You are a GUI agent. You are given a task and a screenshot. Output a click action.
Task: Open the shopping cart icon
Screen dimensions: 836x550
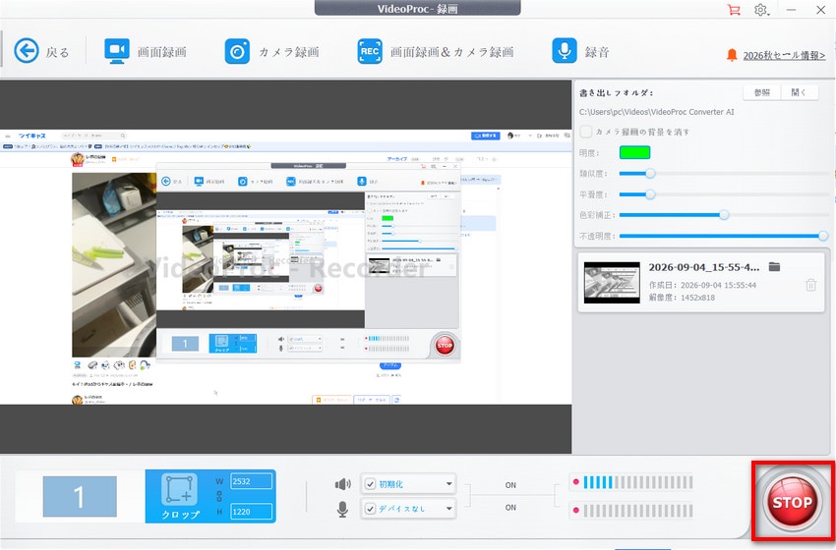(x=734, y=10)
